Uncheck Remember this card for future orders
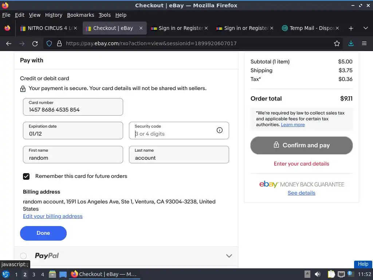Image resolution: width=373 pixels, height=280 pixels. [26, 176]
